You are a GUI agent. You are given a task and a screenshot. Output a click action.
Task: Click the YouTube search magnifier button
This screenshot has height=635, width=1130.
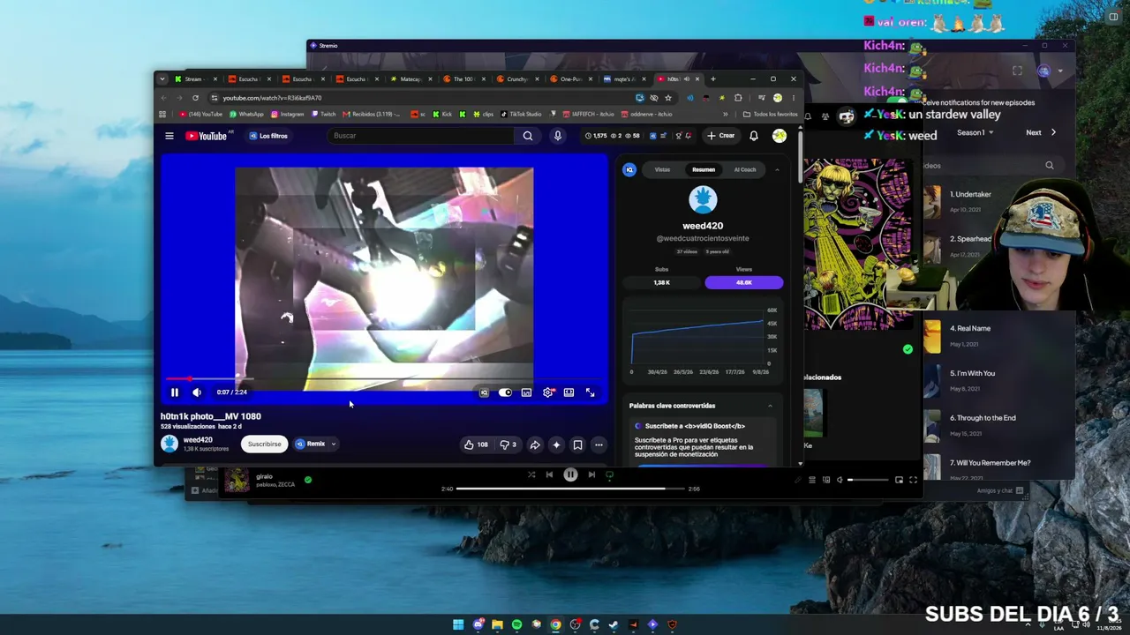[x=528, y=136]
